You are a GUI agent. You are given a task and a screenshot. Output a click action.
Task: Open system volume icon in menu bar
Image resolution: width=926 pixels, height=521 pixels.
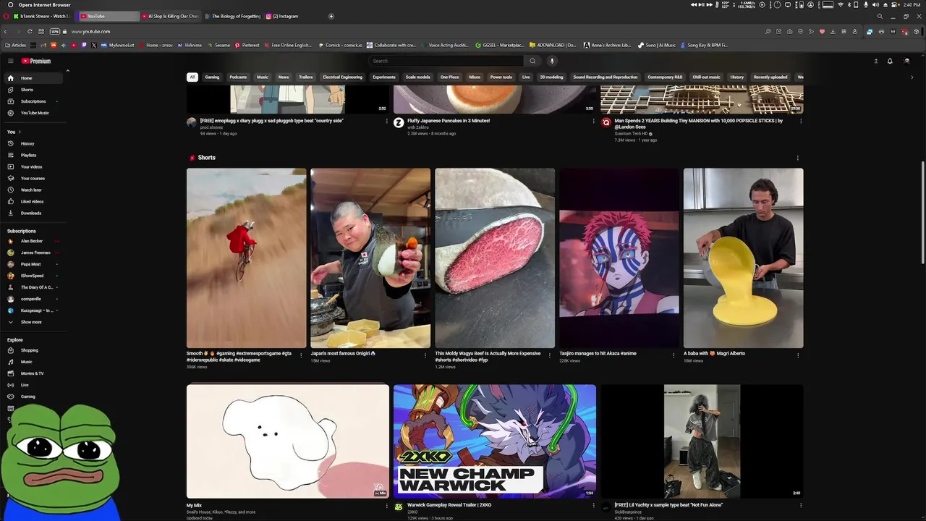(x=876, y=4)
